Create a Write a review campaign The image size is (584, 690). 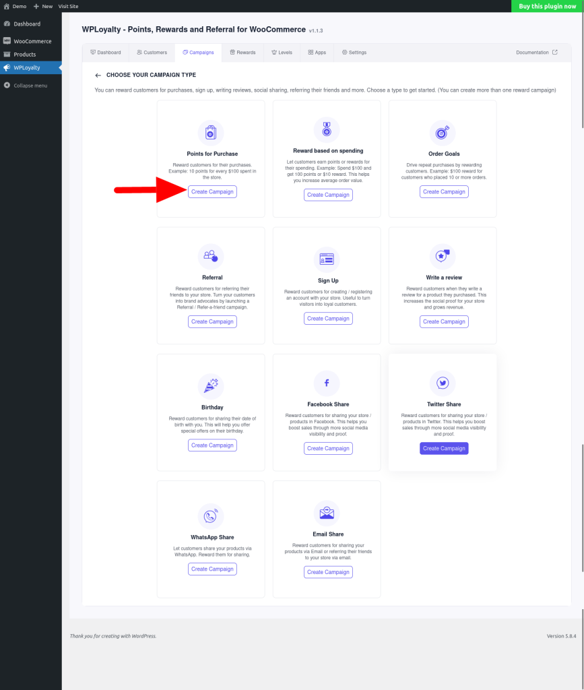point(444,321)
